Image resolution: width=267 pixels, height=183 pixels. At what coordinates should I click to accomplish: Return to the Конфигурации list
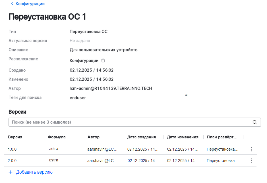click(29, 4)
